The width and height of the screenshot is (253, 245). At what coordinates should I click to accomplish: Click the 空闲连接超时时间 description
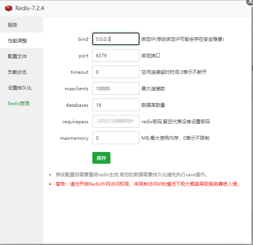[174, 72]
